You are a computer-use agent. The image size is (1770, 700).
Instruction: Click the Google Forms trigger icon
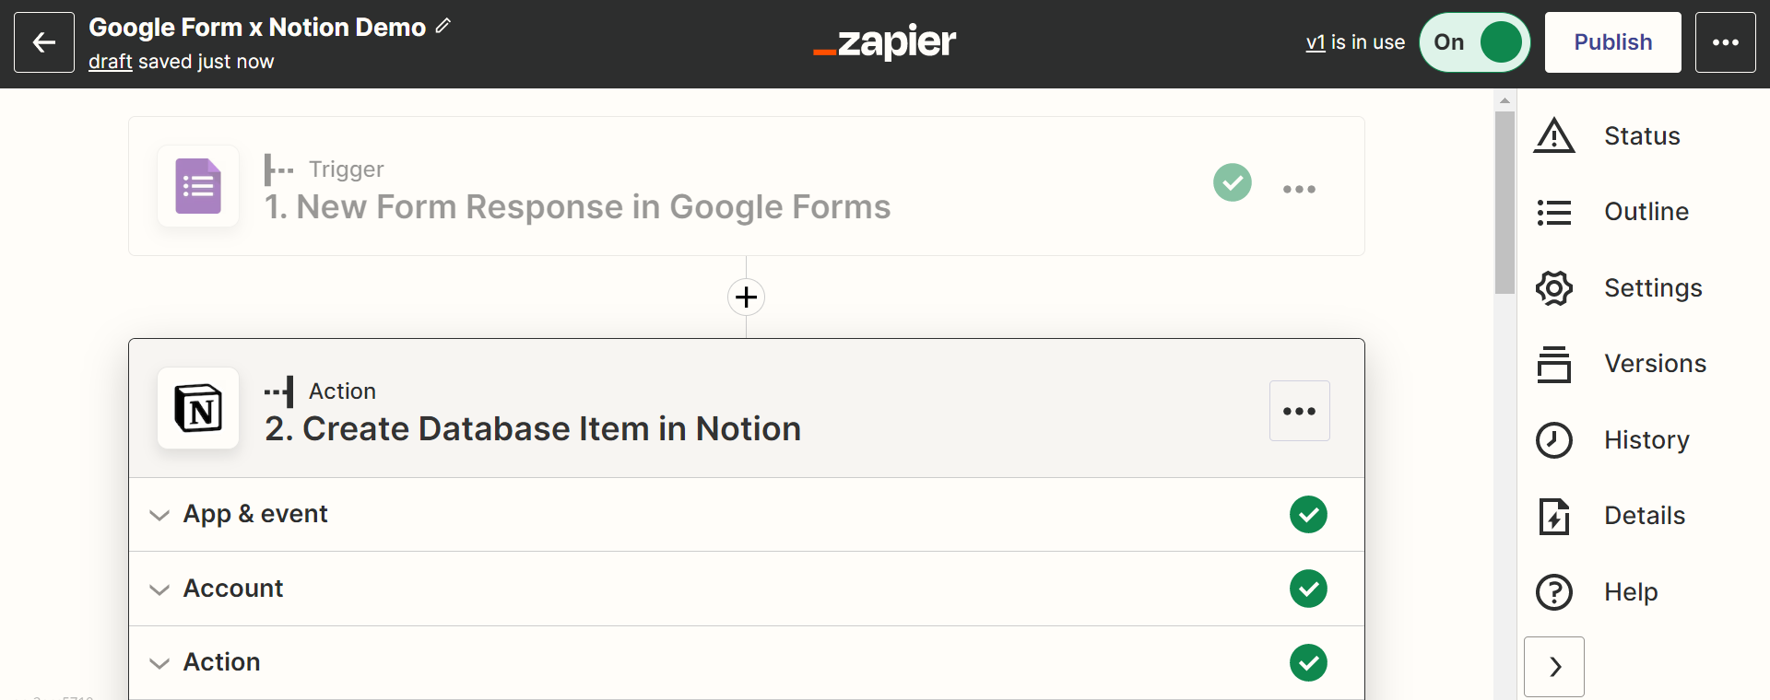point(198,186)
